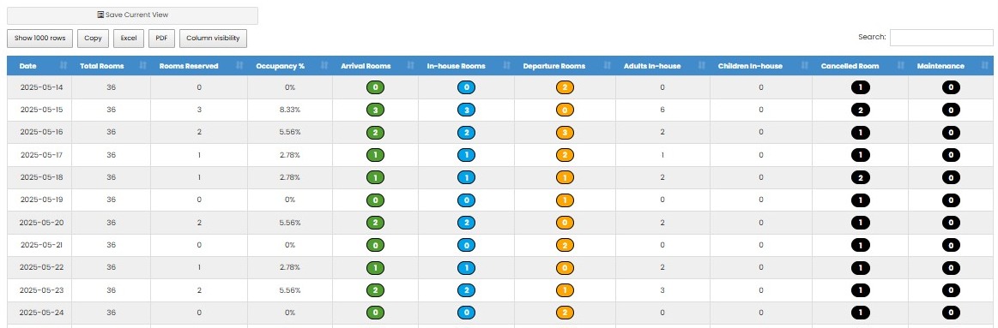Click occupancy 5.56% in the 2025-05-16 row
Image resolution: width=998 pixels, height=328 pixels.
[290, 132]
